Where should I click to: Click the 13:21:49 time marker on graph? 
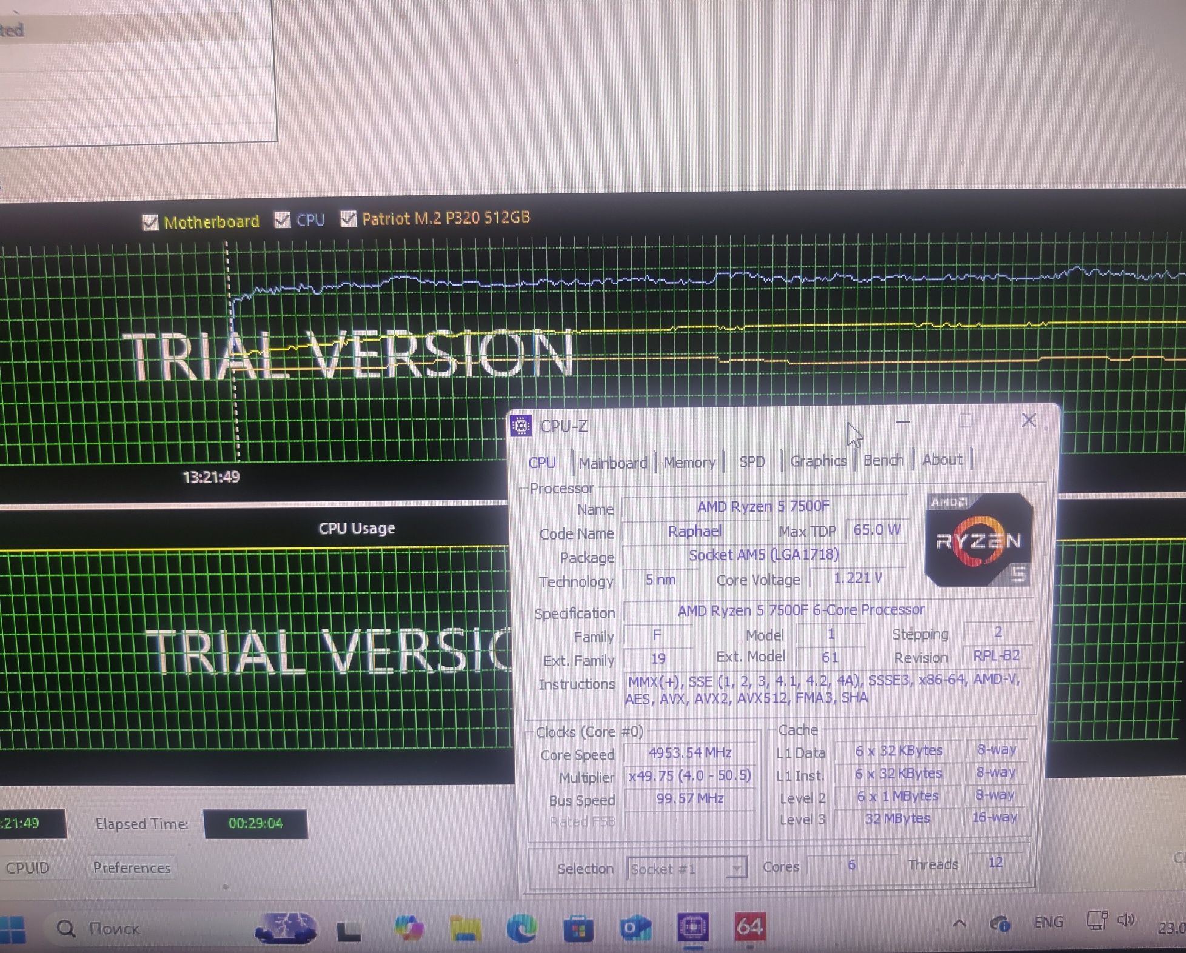[x=211, y=477]
